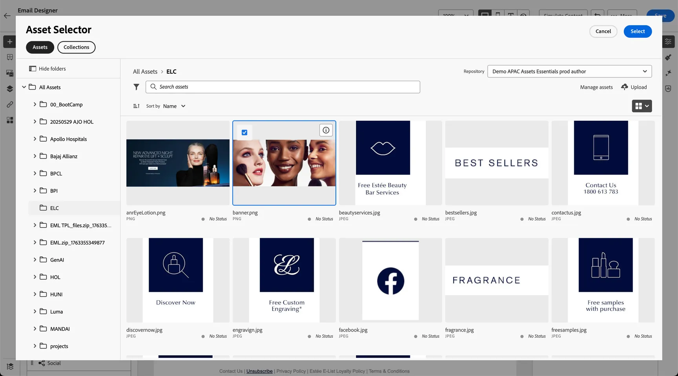Image resolution: width=678 pixels, height=376 pixels.
Task: Click the Hide folders panel icon
Action: pyautogui.click(x=33, y=69)
